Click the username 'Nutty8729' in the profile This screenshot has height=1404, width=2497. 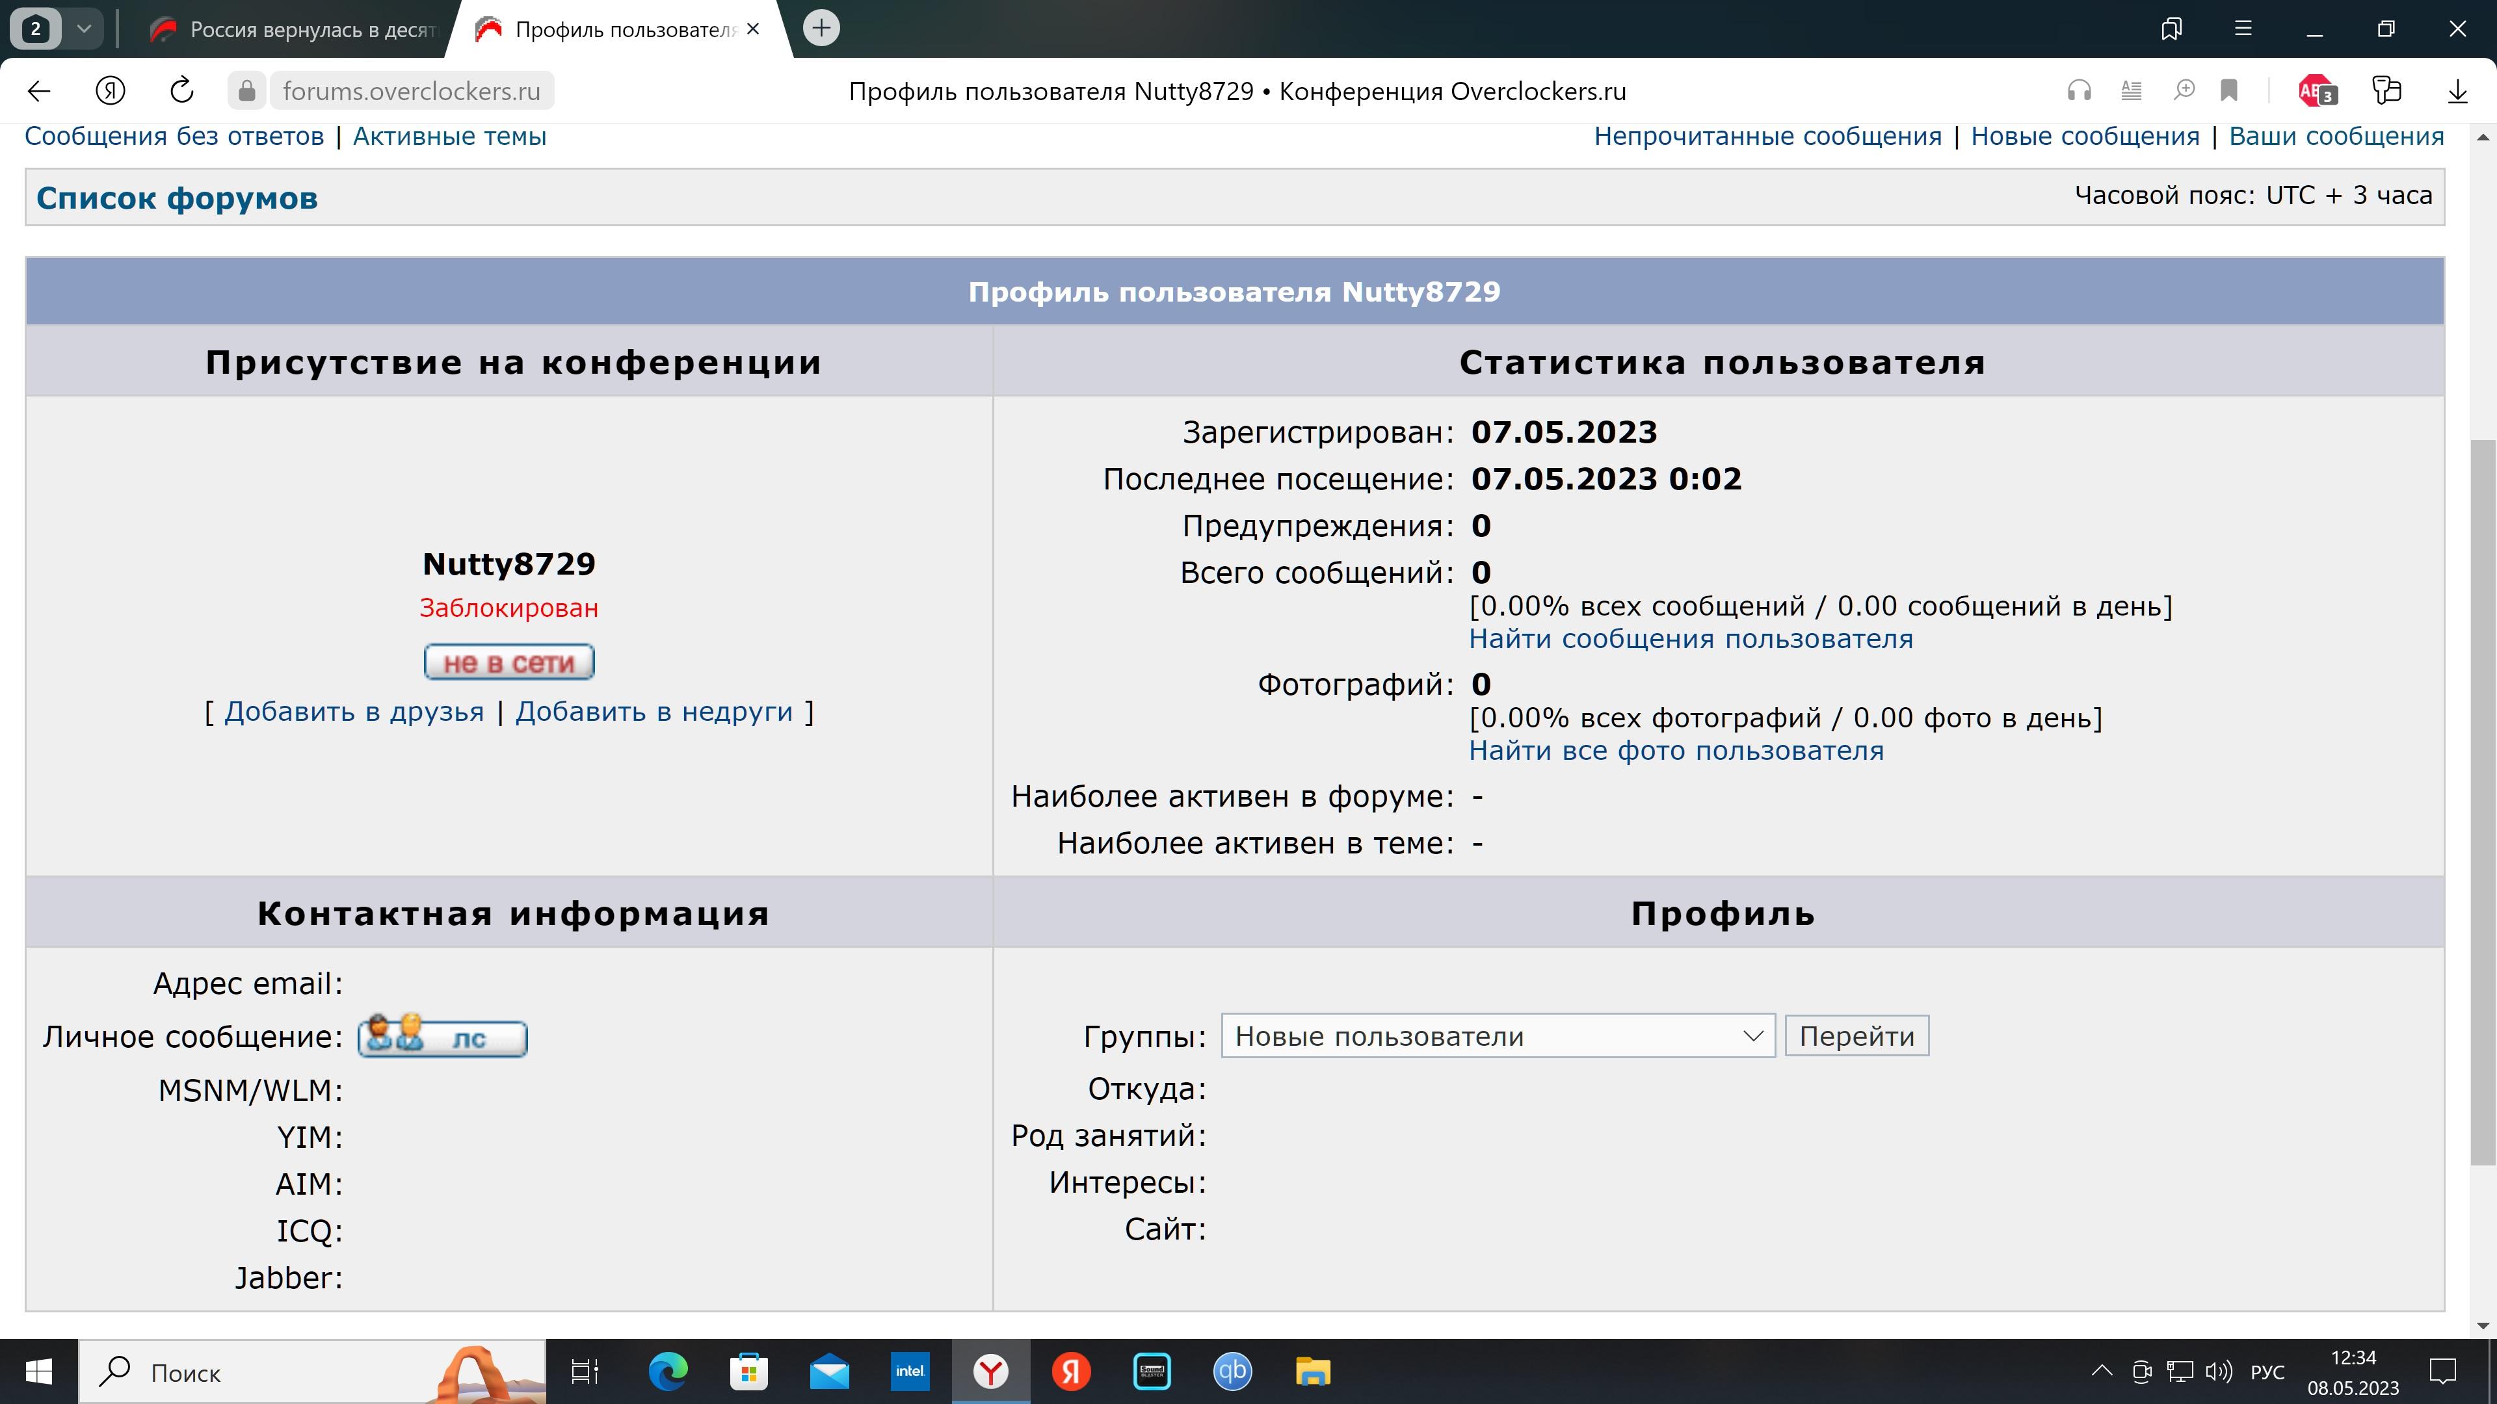tap(509, 564)
